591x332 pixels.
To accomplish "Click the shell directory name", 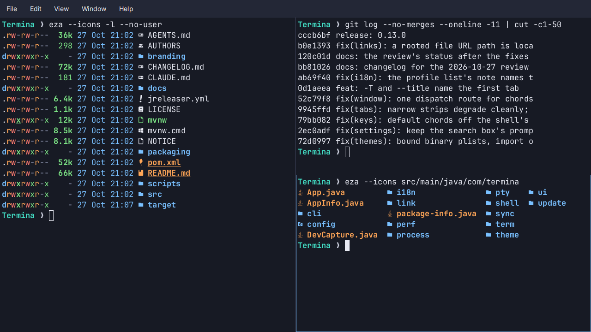I will click(x=507, y=203).
